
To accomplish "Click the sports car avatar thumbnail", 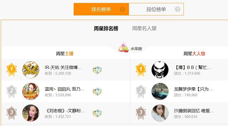I will click(160, 91).
